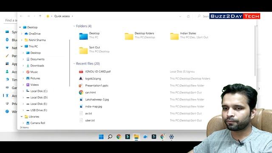Screen dimensions: 272x153
Task: Collapse the Folders (4) group
Action: pos(74,26)
